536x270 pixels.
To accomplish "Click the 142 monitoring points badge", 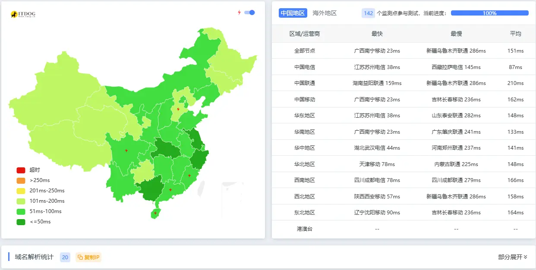I will 367,13.
